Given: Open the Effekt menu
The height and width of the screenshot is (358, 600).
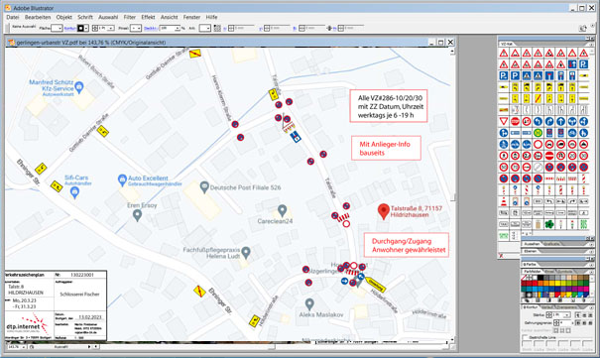Looking at the screenshot, I should [148, 17].
